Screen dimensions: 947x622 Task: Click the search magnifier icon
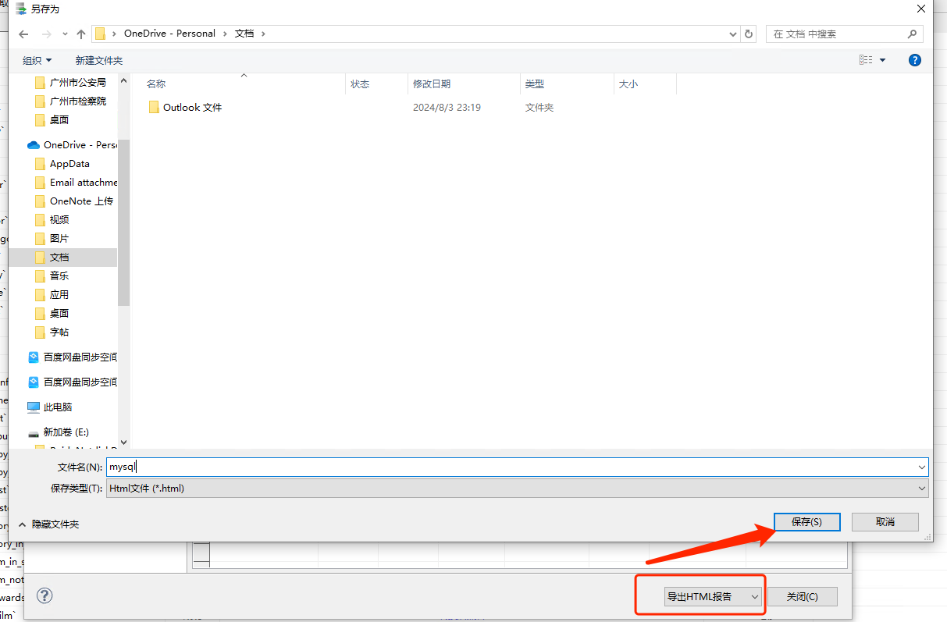[913, 34]
